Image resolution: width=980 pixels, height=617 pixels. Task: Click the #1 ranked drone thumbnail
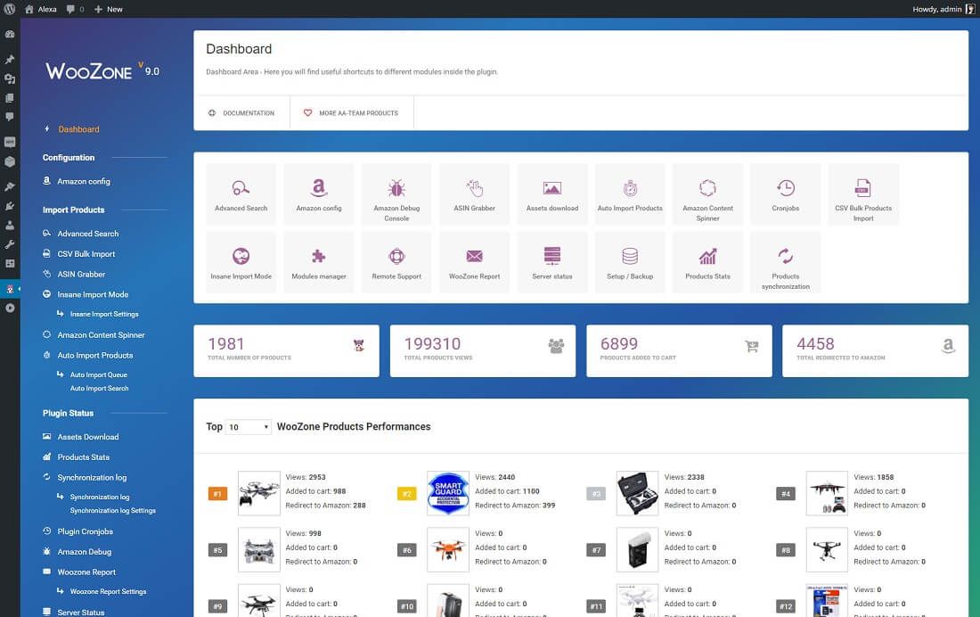tap(259, 493)
